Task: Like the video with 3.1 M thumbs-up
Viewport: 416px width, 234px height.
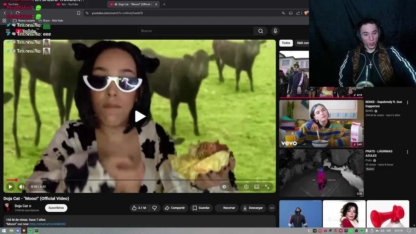Action: (139, 208)
